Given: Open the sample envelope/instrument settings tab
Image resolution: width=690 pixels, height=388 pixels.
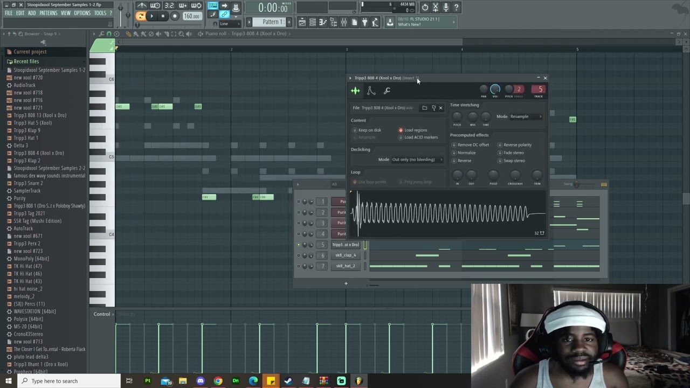Looking at the screenshot, I should point(371,91).
